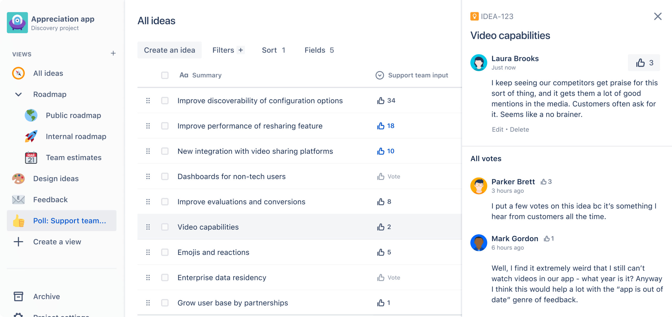Viewport: 672px width, 317px height.
Task: Click Laura Brooks' thumbs-up vote button
Action: [x=644, y=63]
